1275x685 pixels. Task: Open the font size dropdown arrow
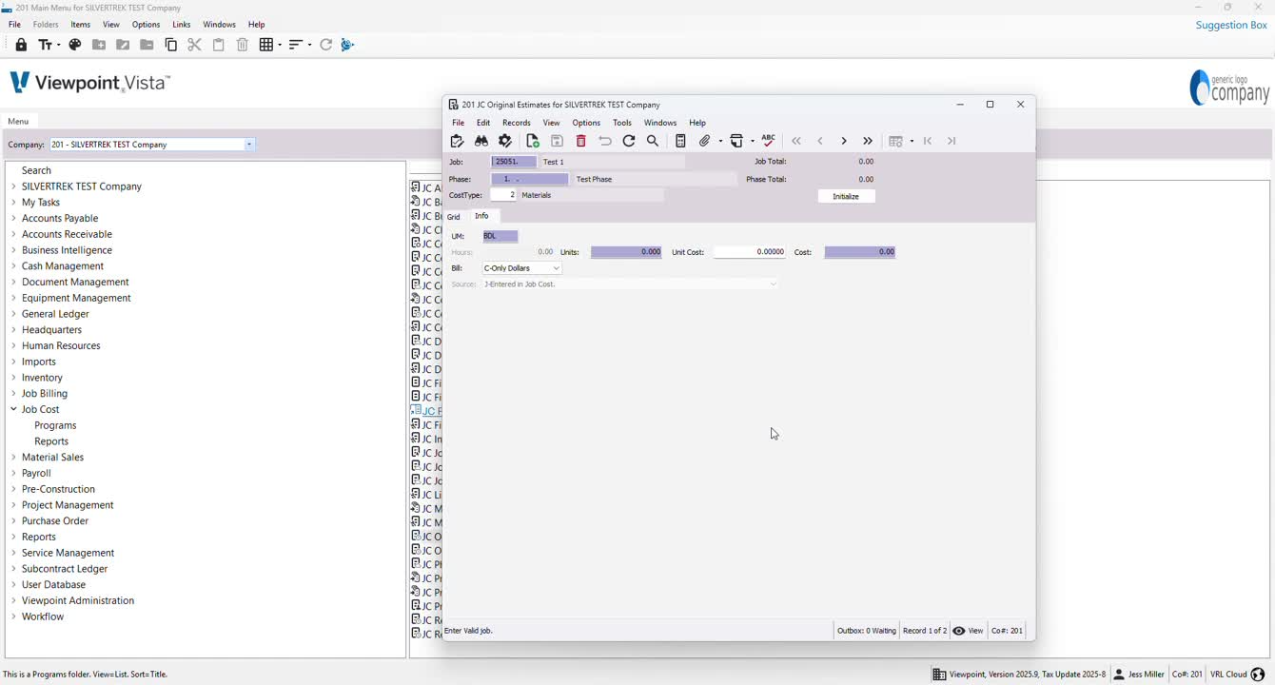(x=58, y=45)
